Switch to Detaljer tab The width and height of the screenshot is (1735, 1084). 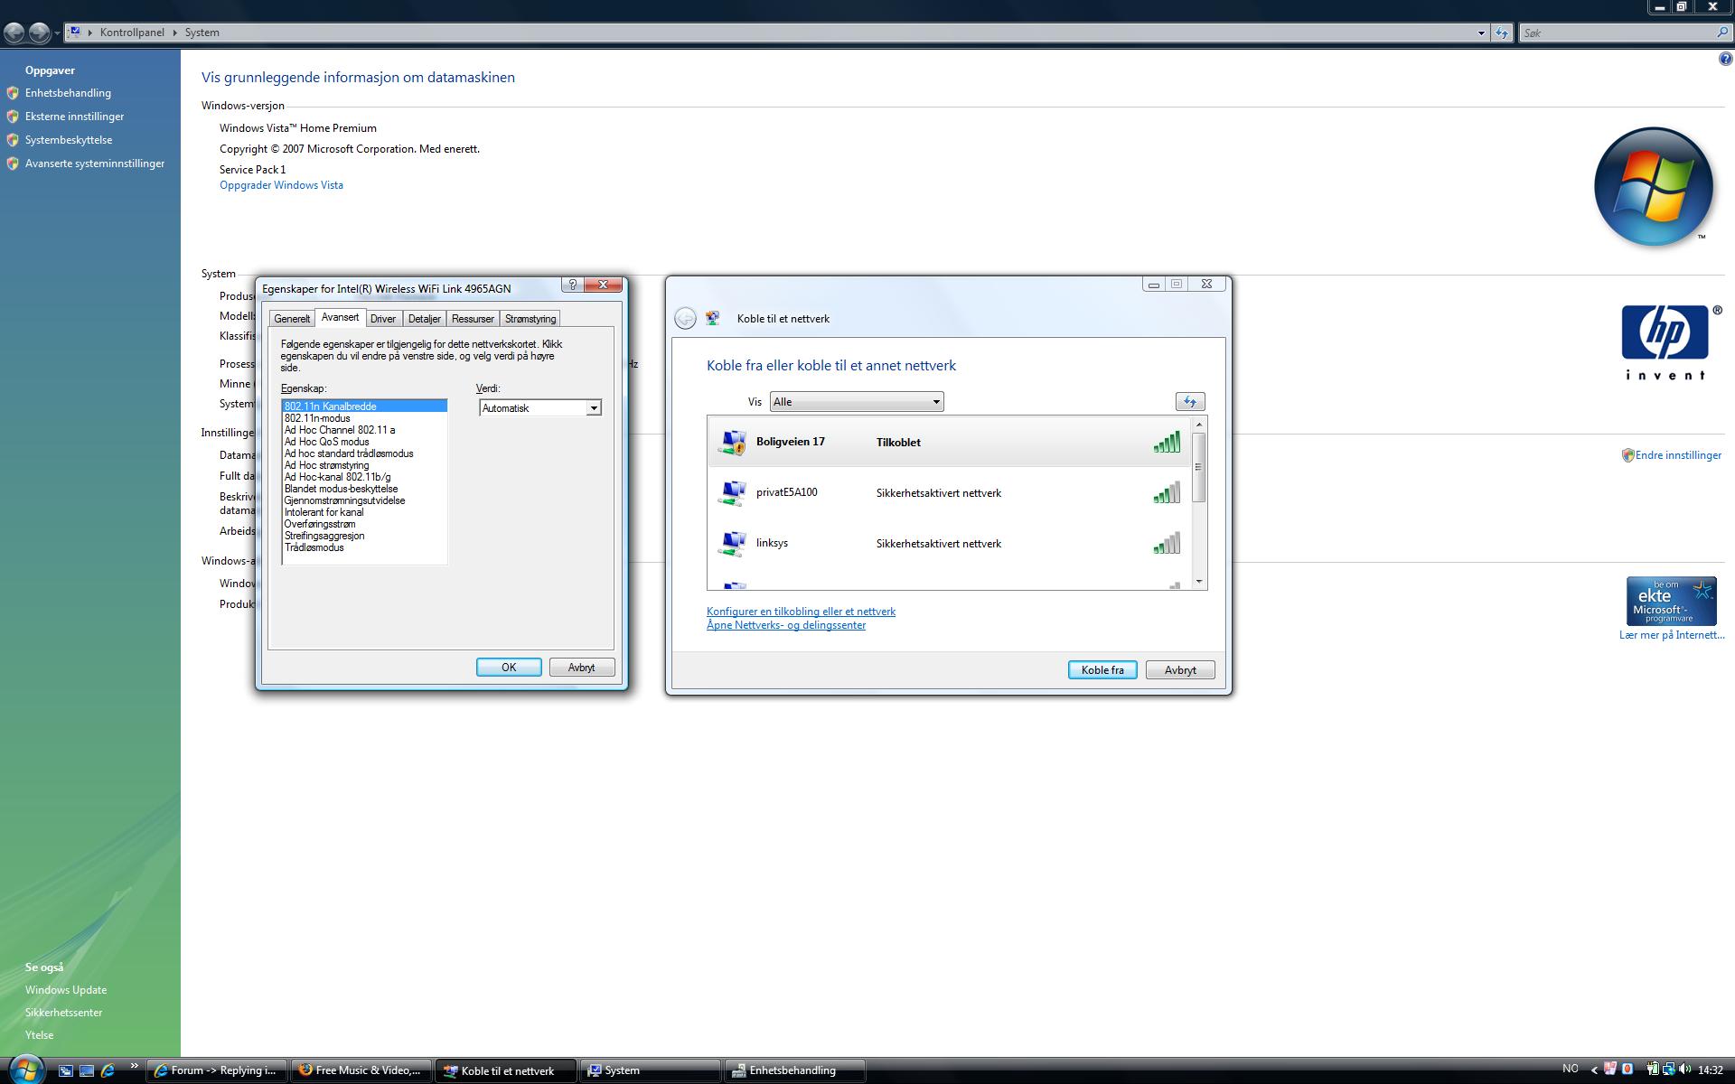coord(424,319)
